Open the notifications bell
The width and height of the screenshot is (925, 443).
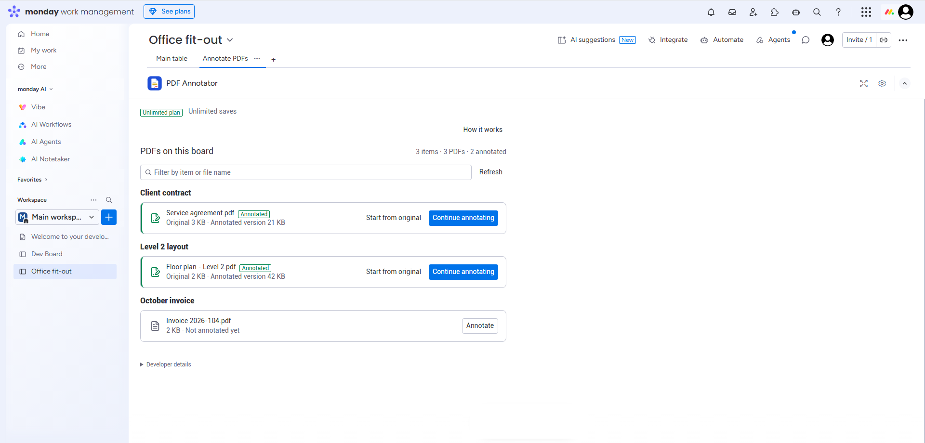pos(711,12)
